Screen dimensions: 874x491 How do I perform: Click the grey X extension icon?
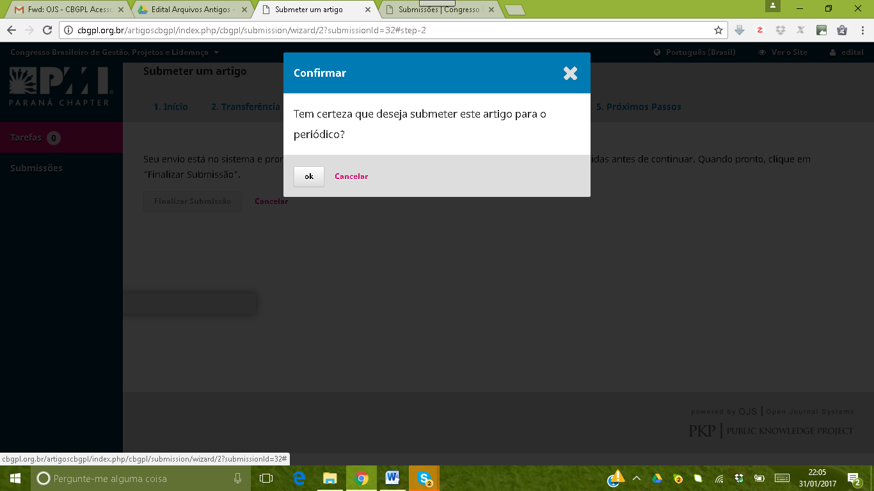tap(800, 30)
